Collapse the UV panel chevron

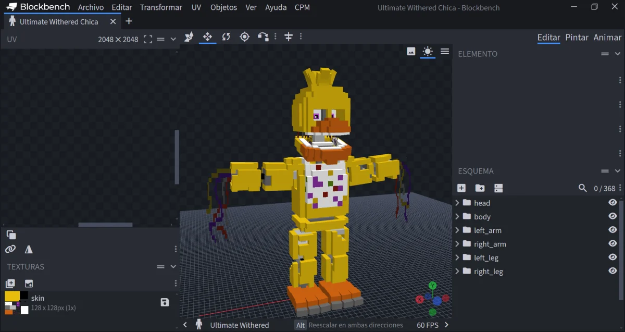pos(173,39)
